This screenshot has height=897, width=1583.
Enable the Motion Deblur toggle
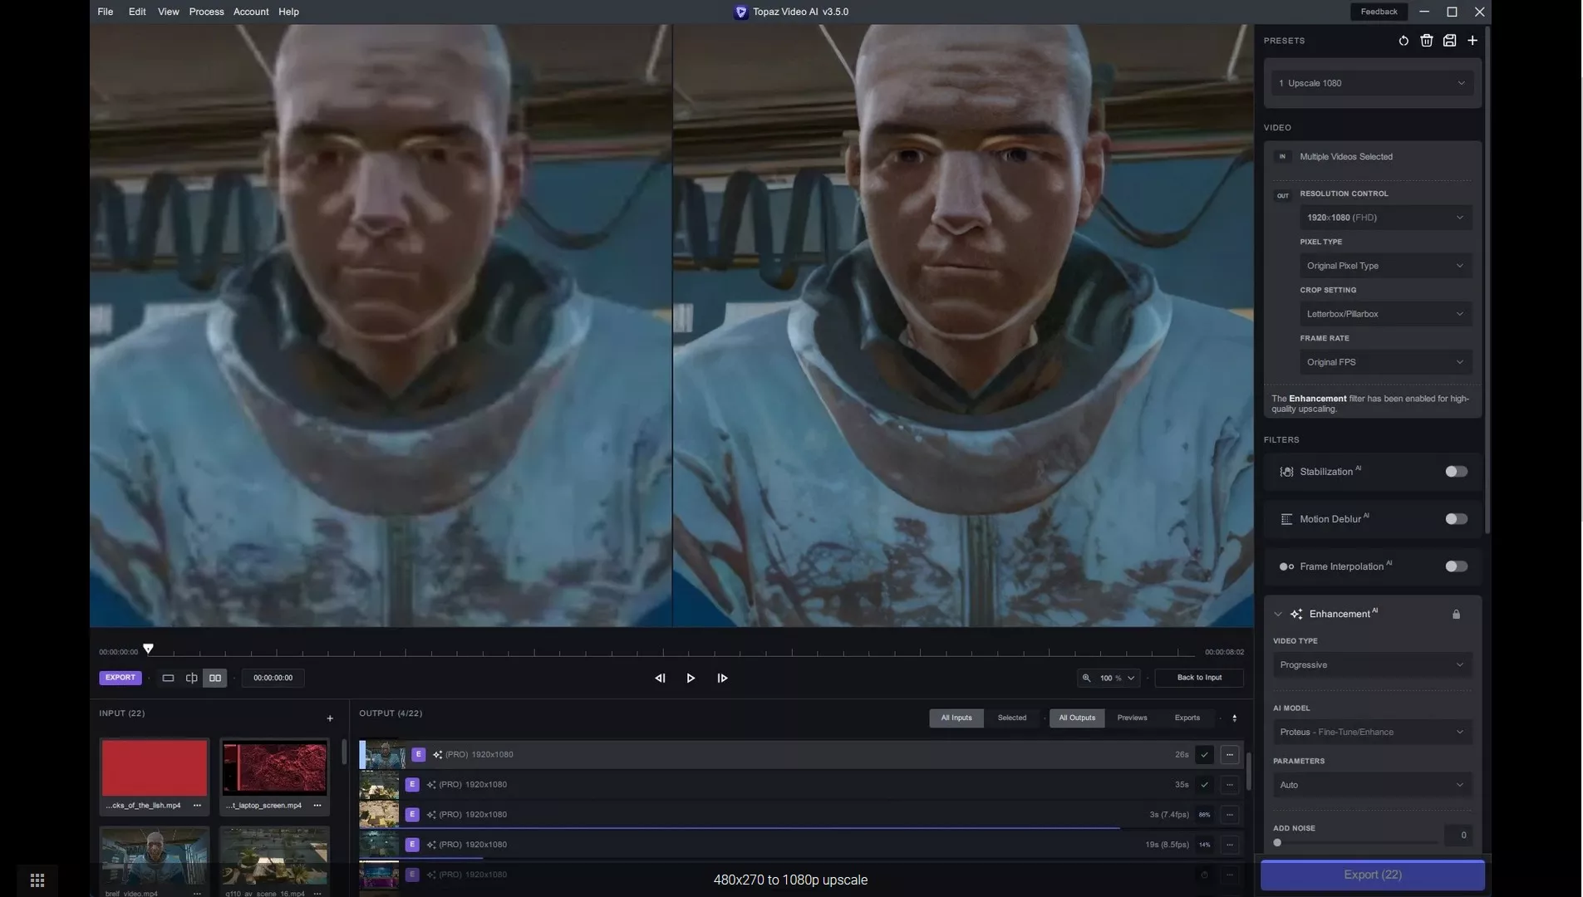click(x=1456, y=519)
